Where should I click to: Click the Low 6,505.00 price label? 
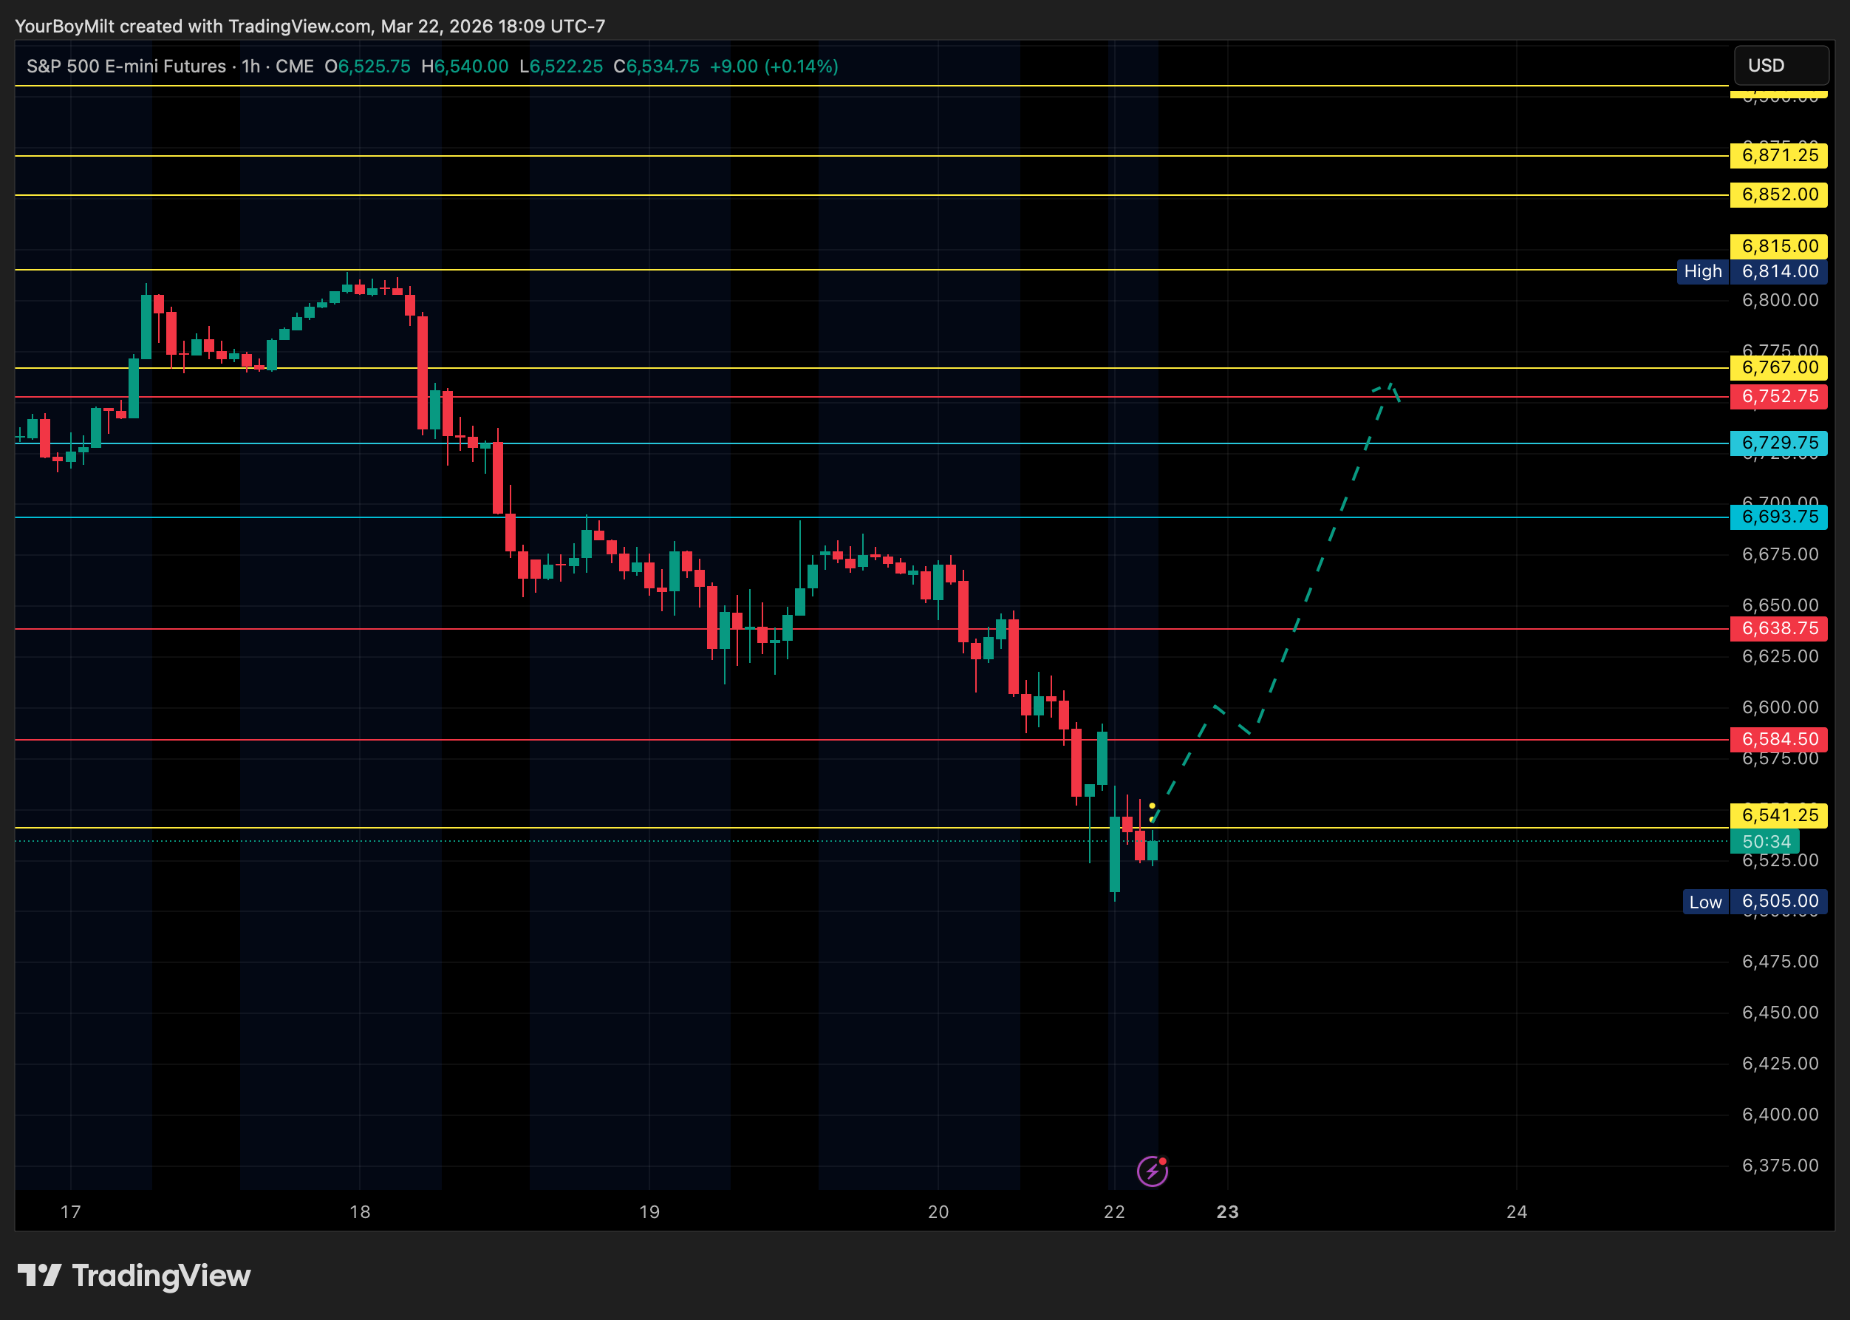tap(1754, 902)
